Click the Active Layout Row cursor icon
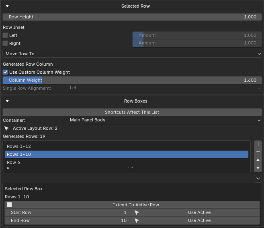264x228 pixels. 6,129
